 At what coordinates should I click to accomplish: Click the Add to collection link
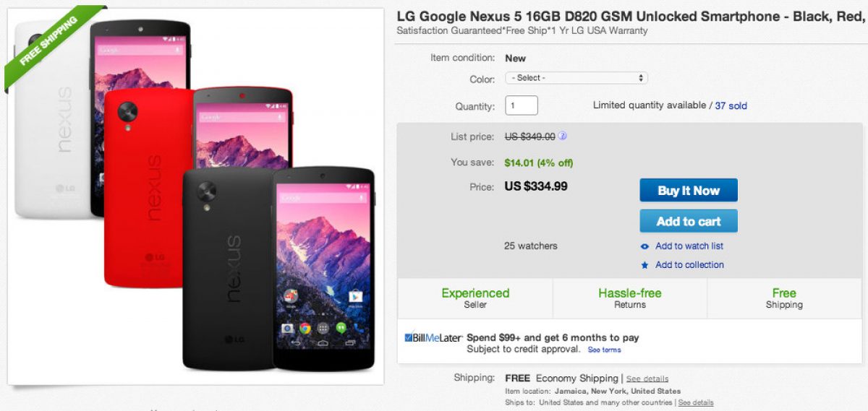[689, 265]
